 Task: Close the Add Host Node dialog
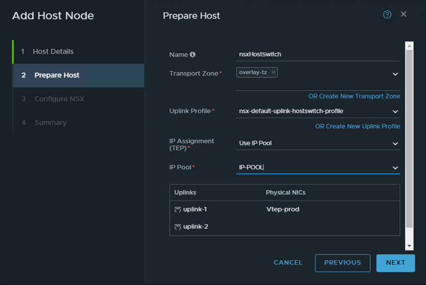(403, 14)
